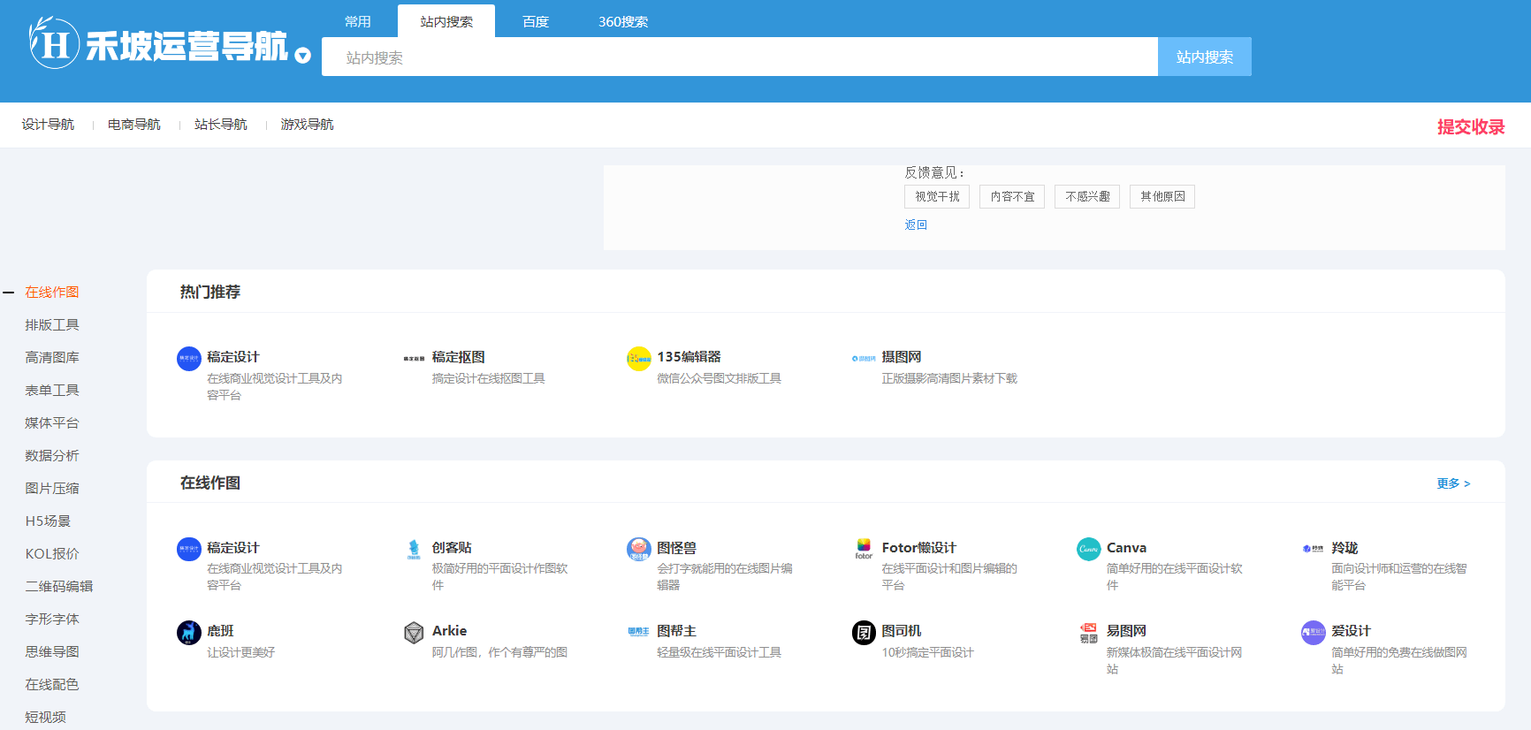Select 短视频 in the sidebar
The width and height of the screenshot is (1531, 730).
(46, 717)
